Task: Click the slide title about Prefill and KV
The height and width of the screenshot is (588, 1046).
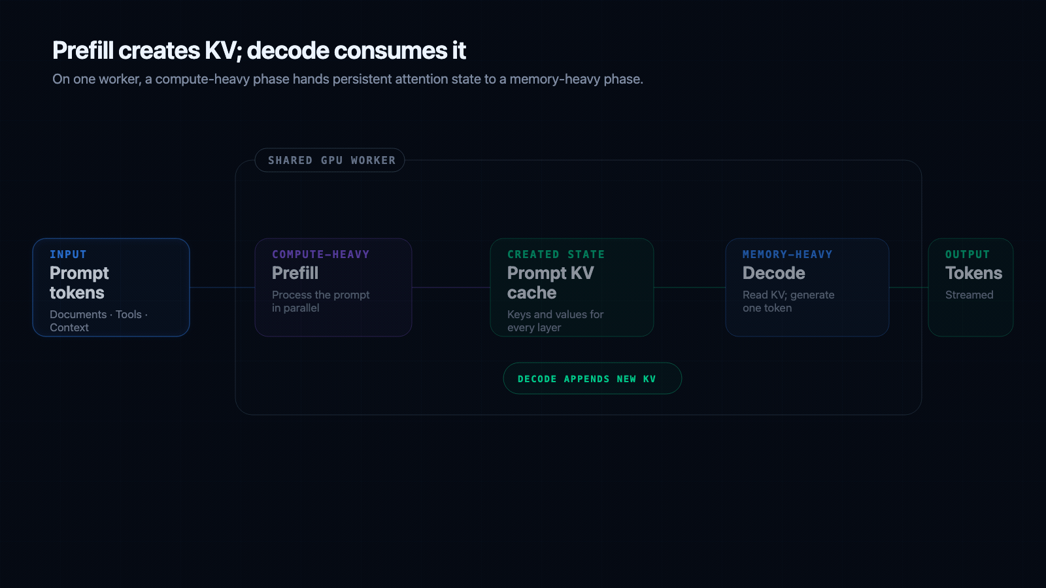Action: pos(259,50)
